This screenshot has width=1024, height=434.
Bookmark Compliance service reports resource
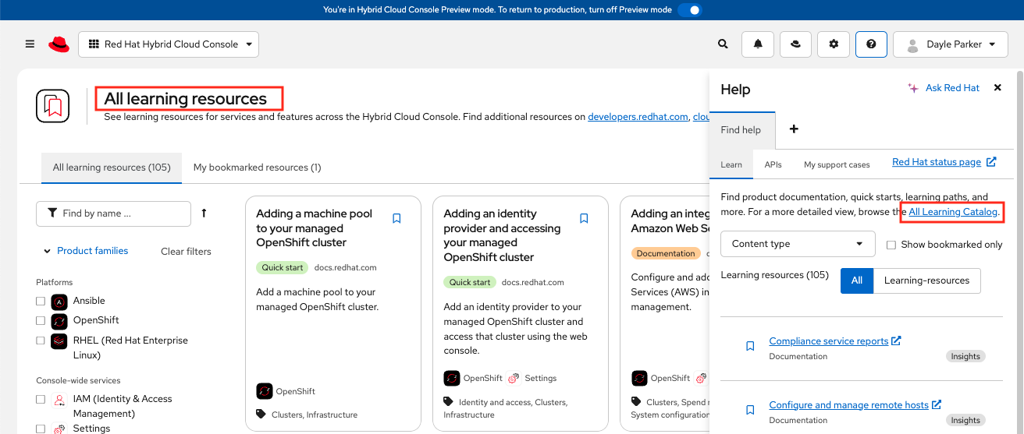(x=750, y=346)
